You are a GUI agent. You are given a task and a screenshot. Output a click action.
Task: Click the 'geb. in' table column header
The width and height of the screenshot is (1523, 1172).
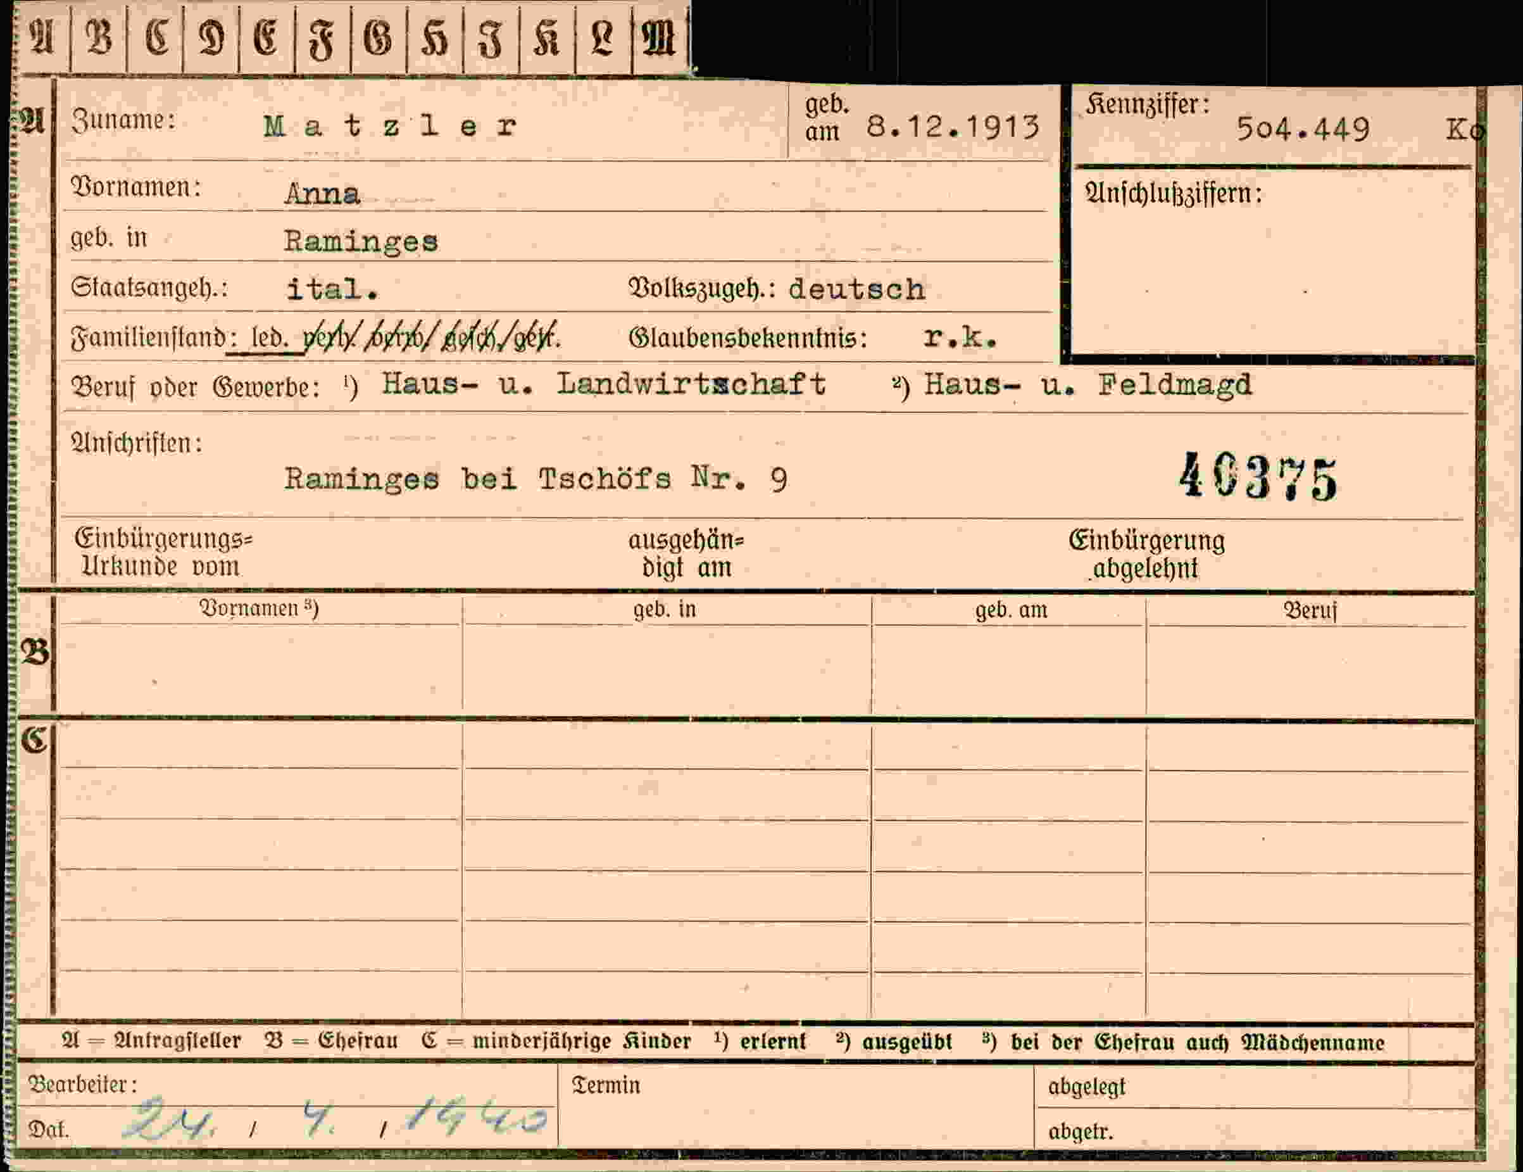coord(665,610)
